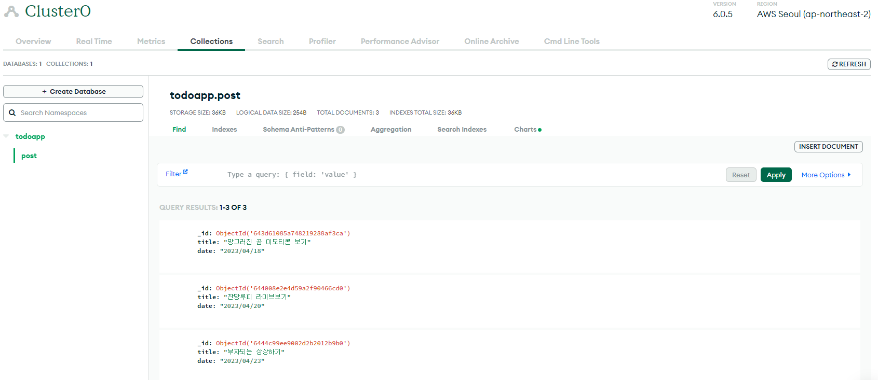Click the Filter external link icon

[185, 172]
